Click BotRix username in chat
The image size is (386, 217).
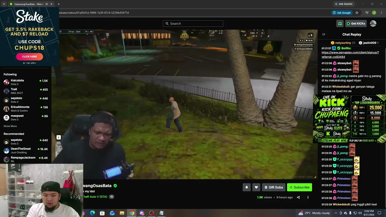tap(346, 48)
